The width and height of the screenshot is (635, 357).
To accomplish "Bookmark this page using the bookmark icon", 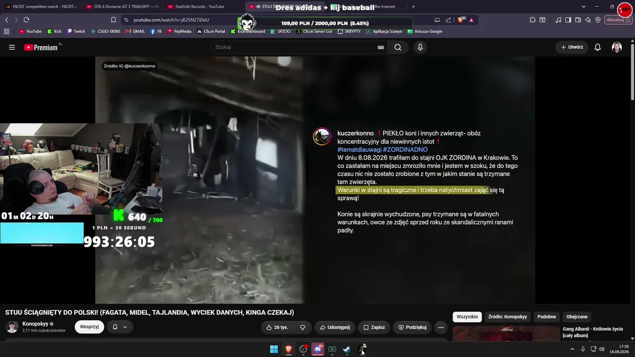I will click(x=113, y=20).
